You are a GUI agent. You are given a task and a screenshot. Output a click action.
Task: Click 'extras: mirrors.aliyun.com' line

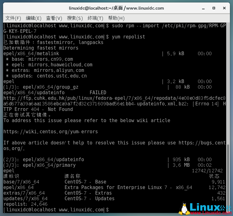click(x=45, y=70)
